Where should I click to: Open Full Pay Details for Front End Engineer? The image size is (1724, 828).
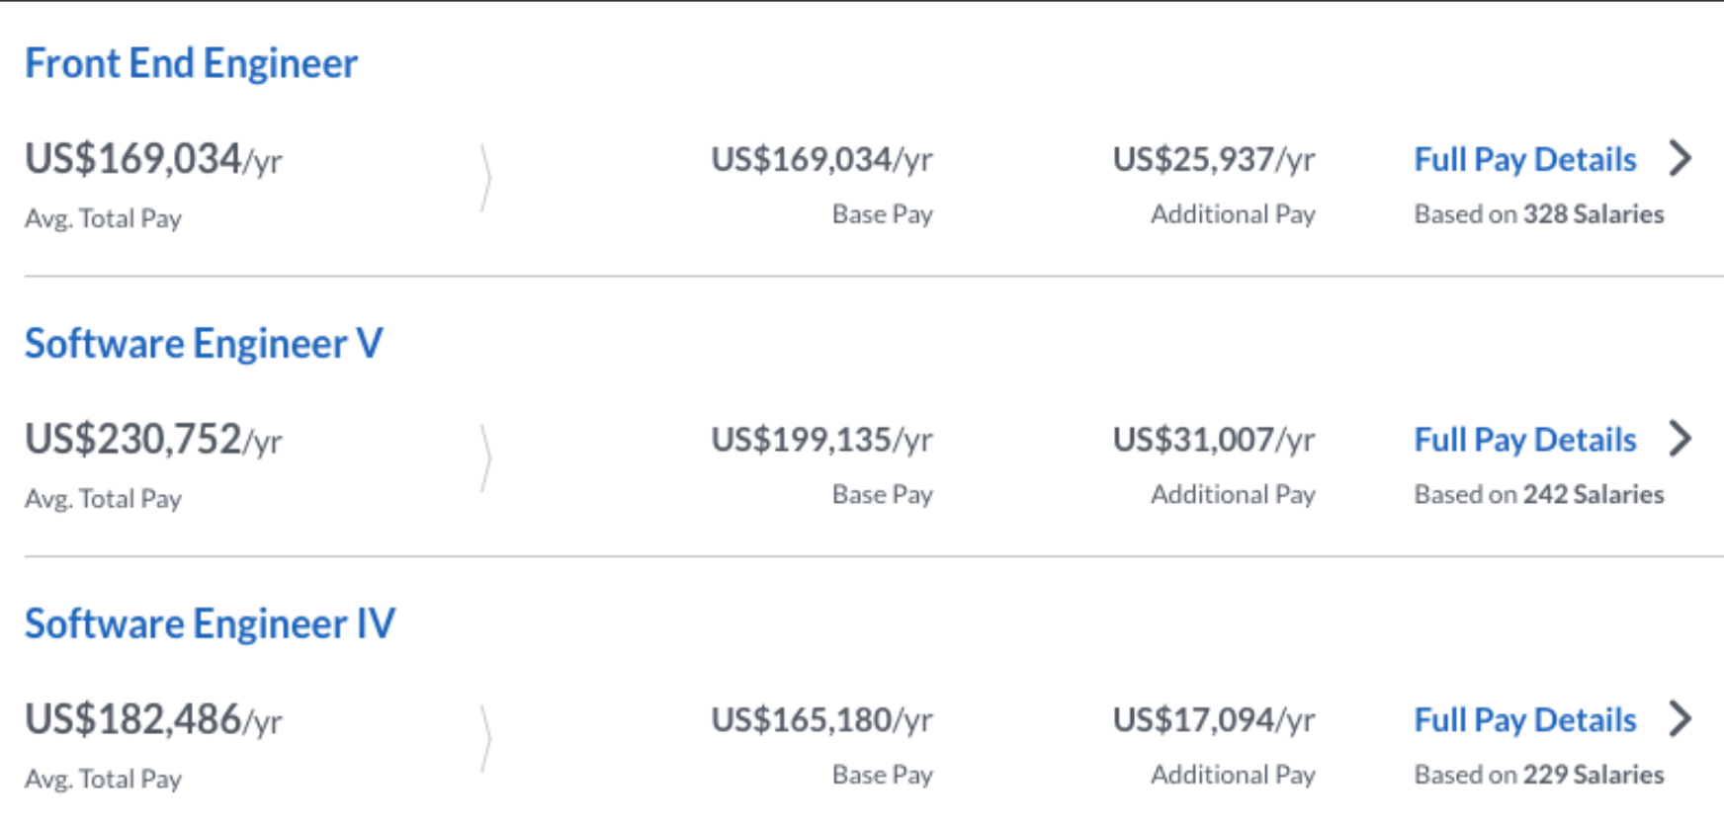click(x=1525, y=160)
